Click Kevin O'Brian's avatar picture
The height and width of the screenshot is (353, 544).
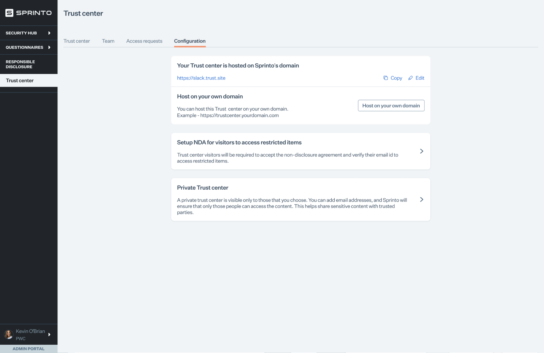pyautogui.click(x=8, y=335)
